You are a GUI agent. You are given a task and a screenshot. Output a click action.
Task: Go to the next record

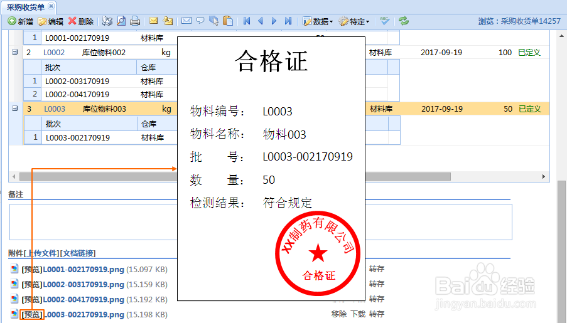point(274,21)
